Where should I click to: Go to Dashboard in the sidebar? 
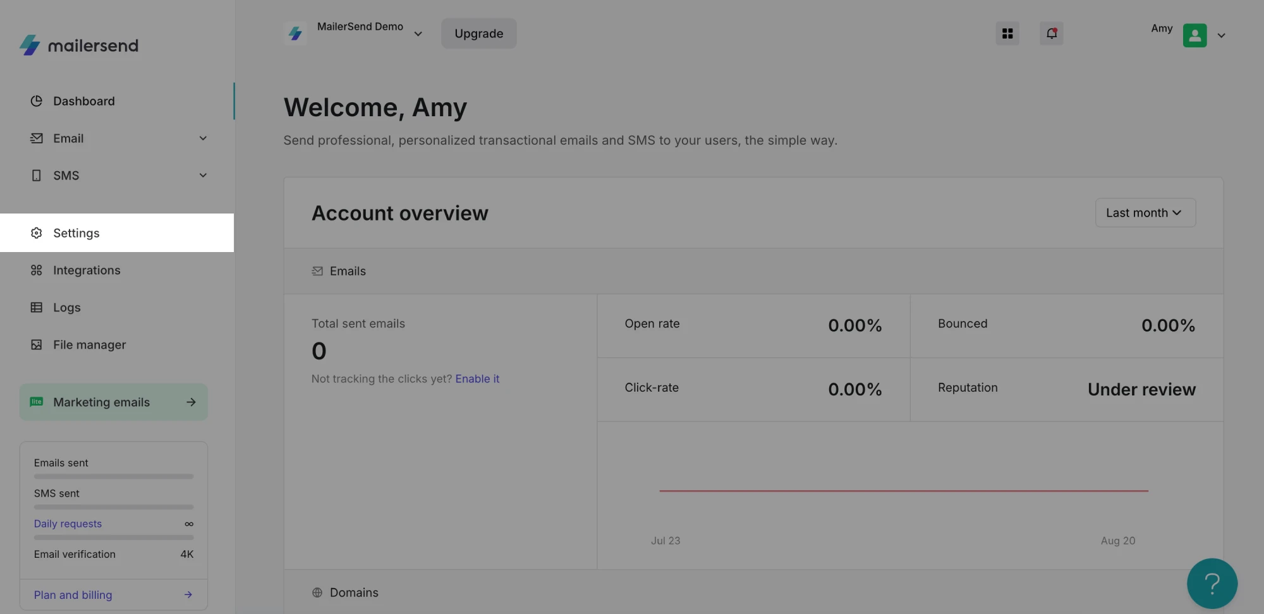pyautogui.click(x=84, y=101)
